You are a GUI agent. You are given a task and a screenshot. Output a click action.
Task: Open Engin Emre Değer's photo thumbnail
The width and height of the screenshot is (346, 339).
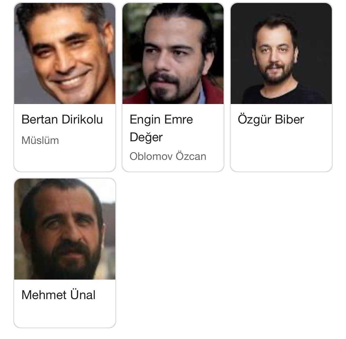[x=173, y=53]
